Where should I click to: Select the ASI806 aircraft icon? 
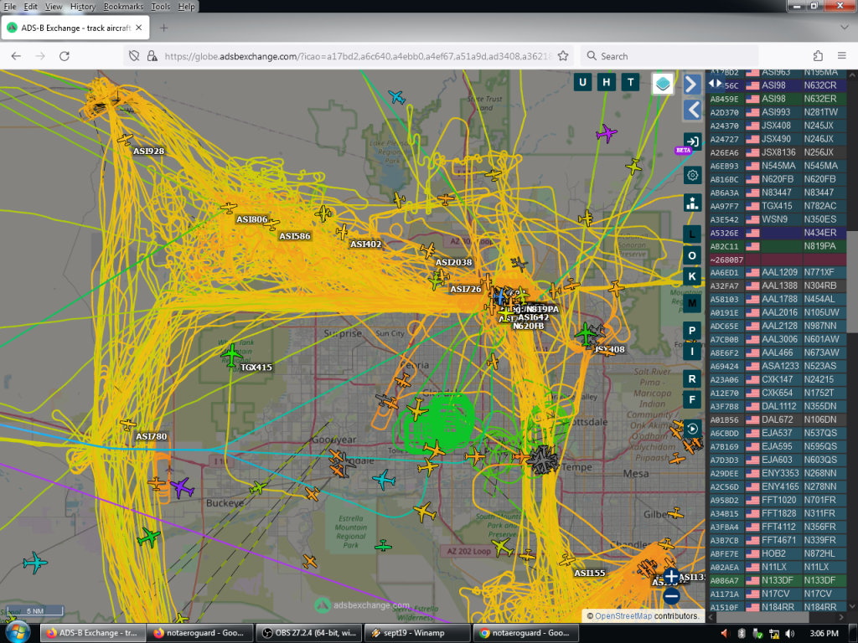(x=228, y=208)
